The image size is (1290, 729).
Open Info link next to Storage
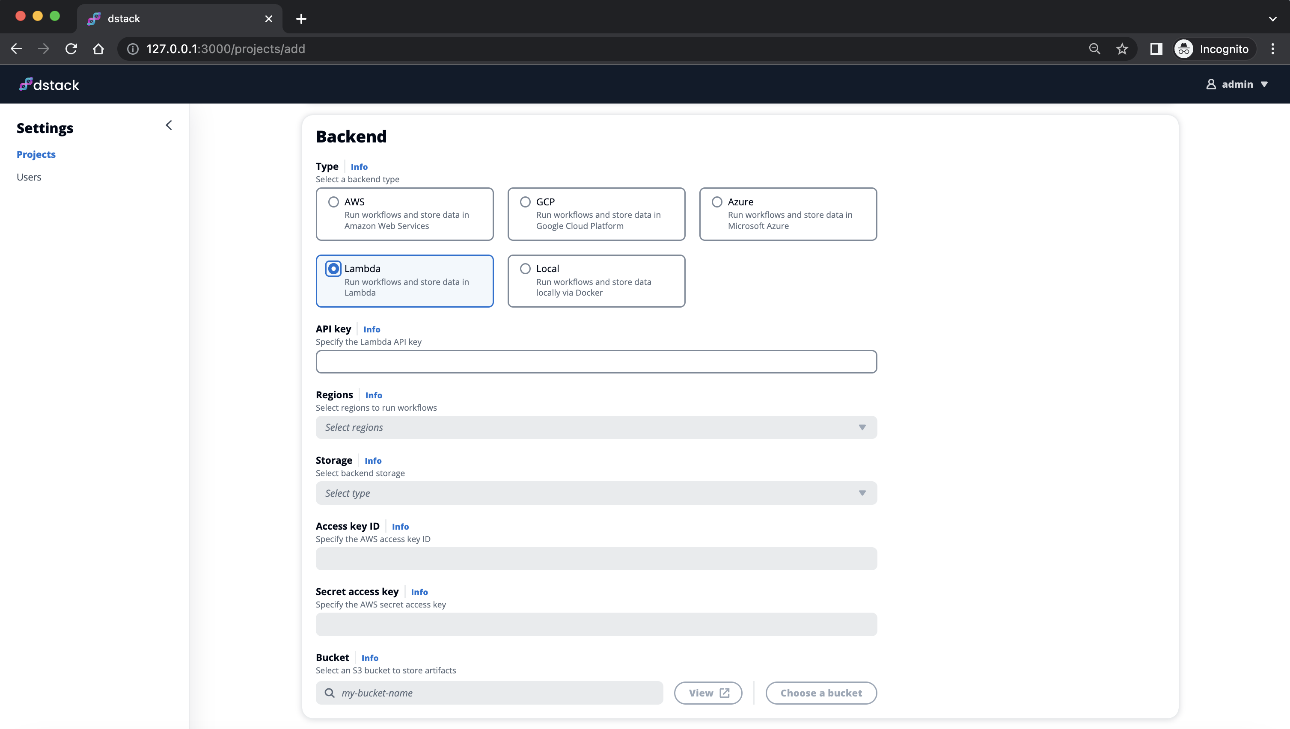(x=373, y=461)
